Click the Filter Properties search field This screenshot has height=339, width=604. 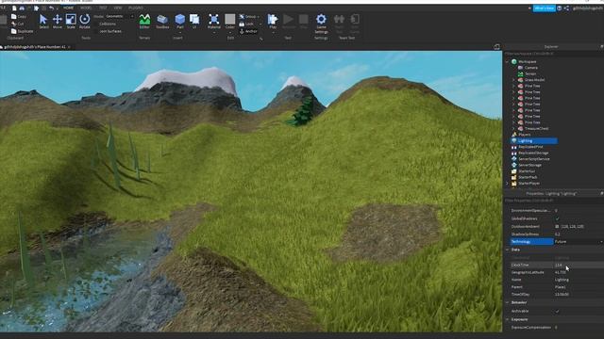553,201
